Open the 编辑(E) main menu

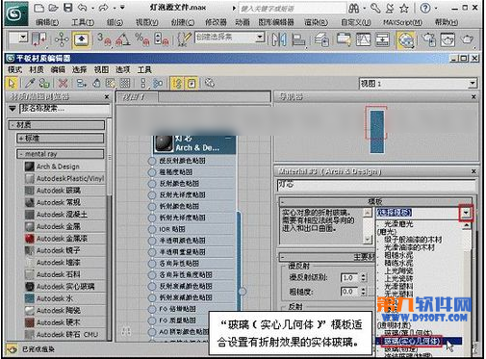(x=47, y=22)
